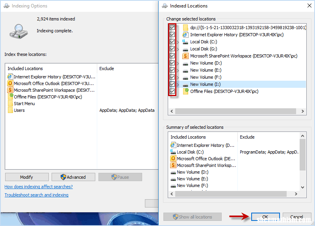
Task: Open 'Troubleshoot search and indexing' link
Action: coord(36,195)
